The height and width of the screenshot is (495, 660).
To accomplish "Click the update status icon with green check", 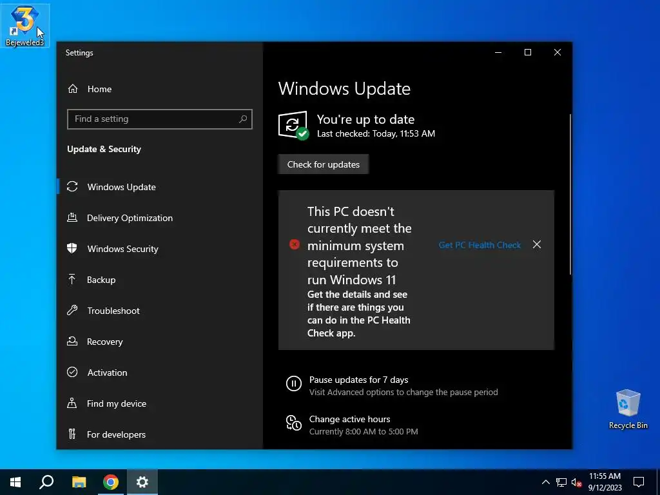I will [293, 126].
